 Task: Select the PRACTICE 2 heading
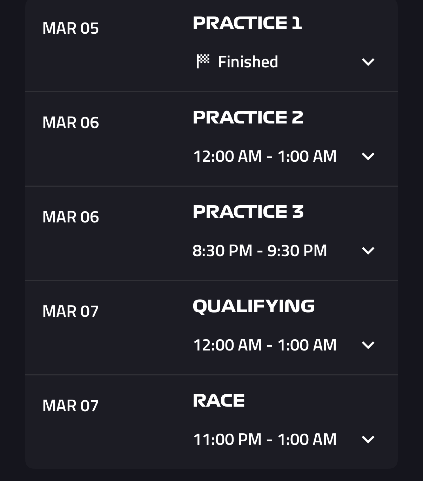[x=248, y=118]
